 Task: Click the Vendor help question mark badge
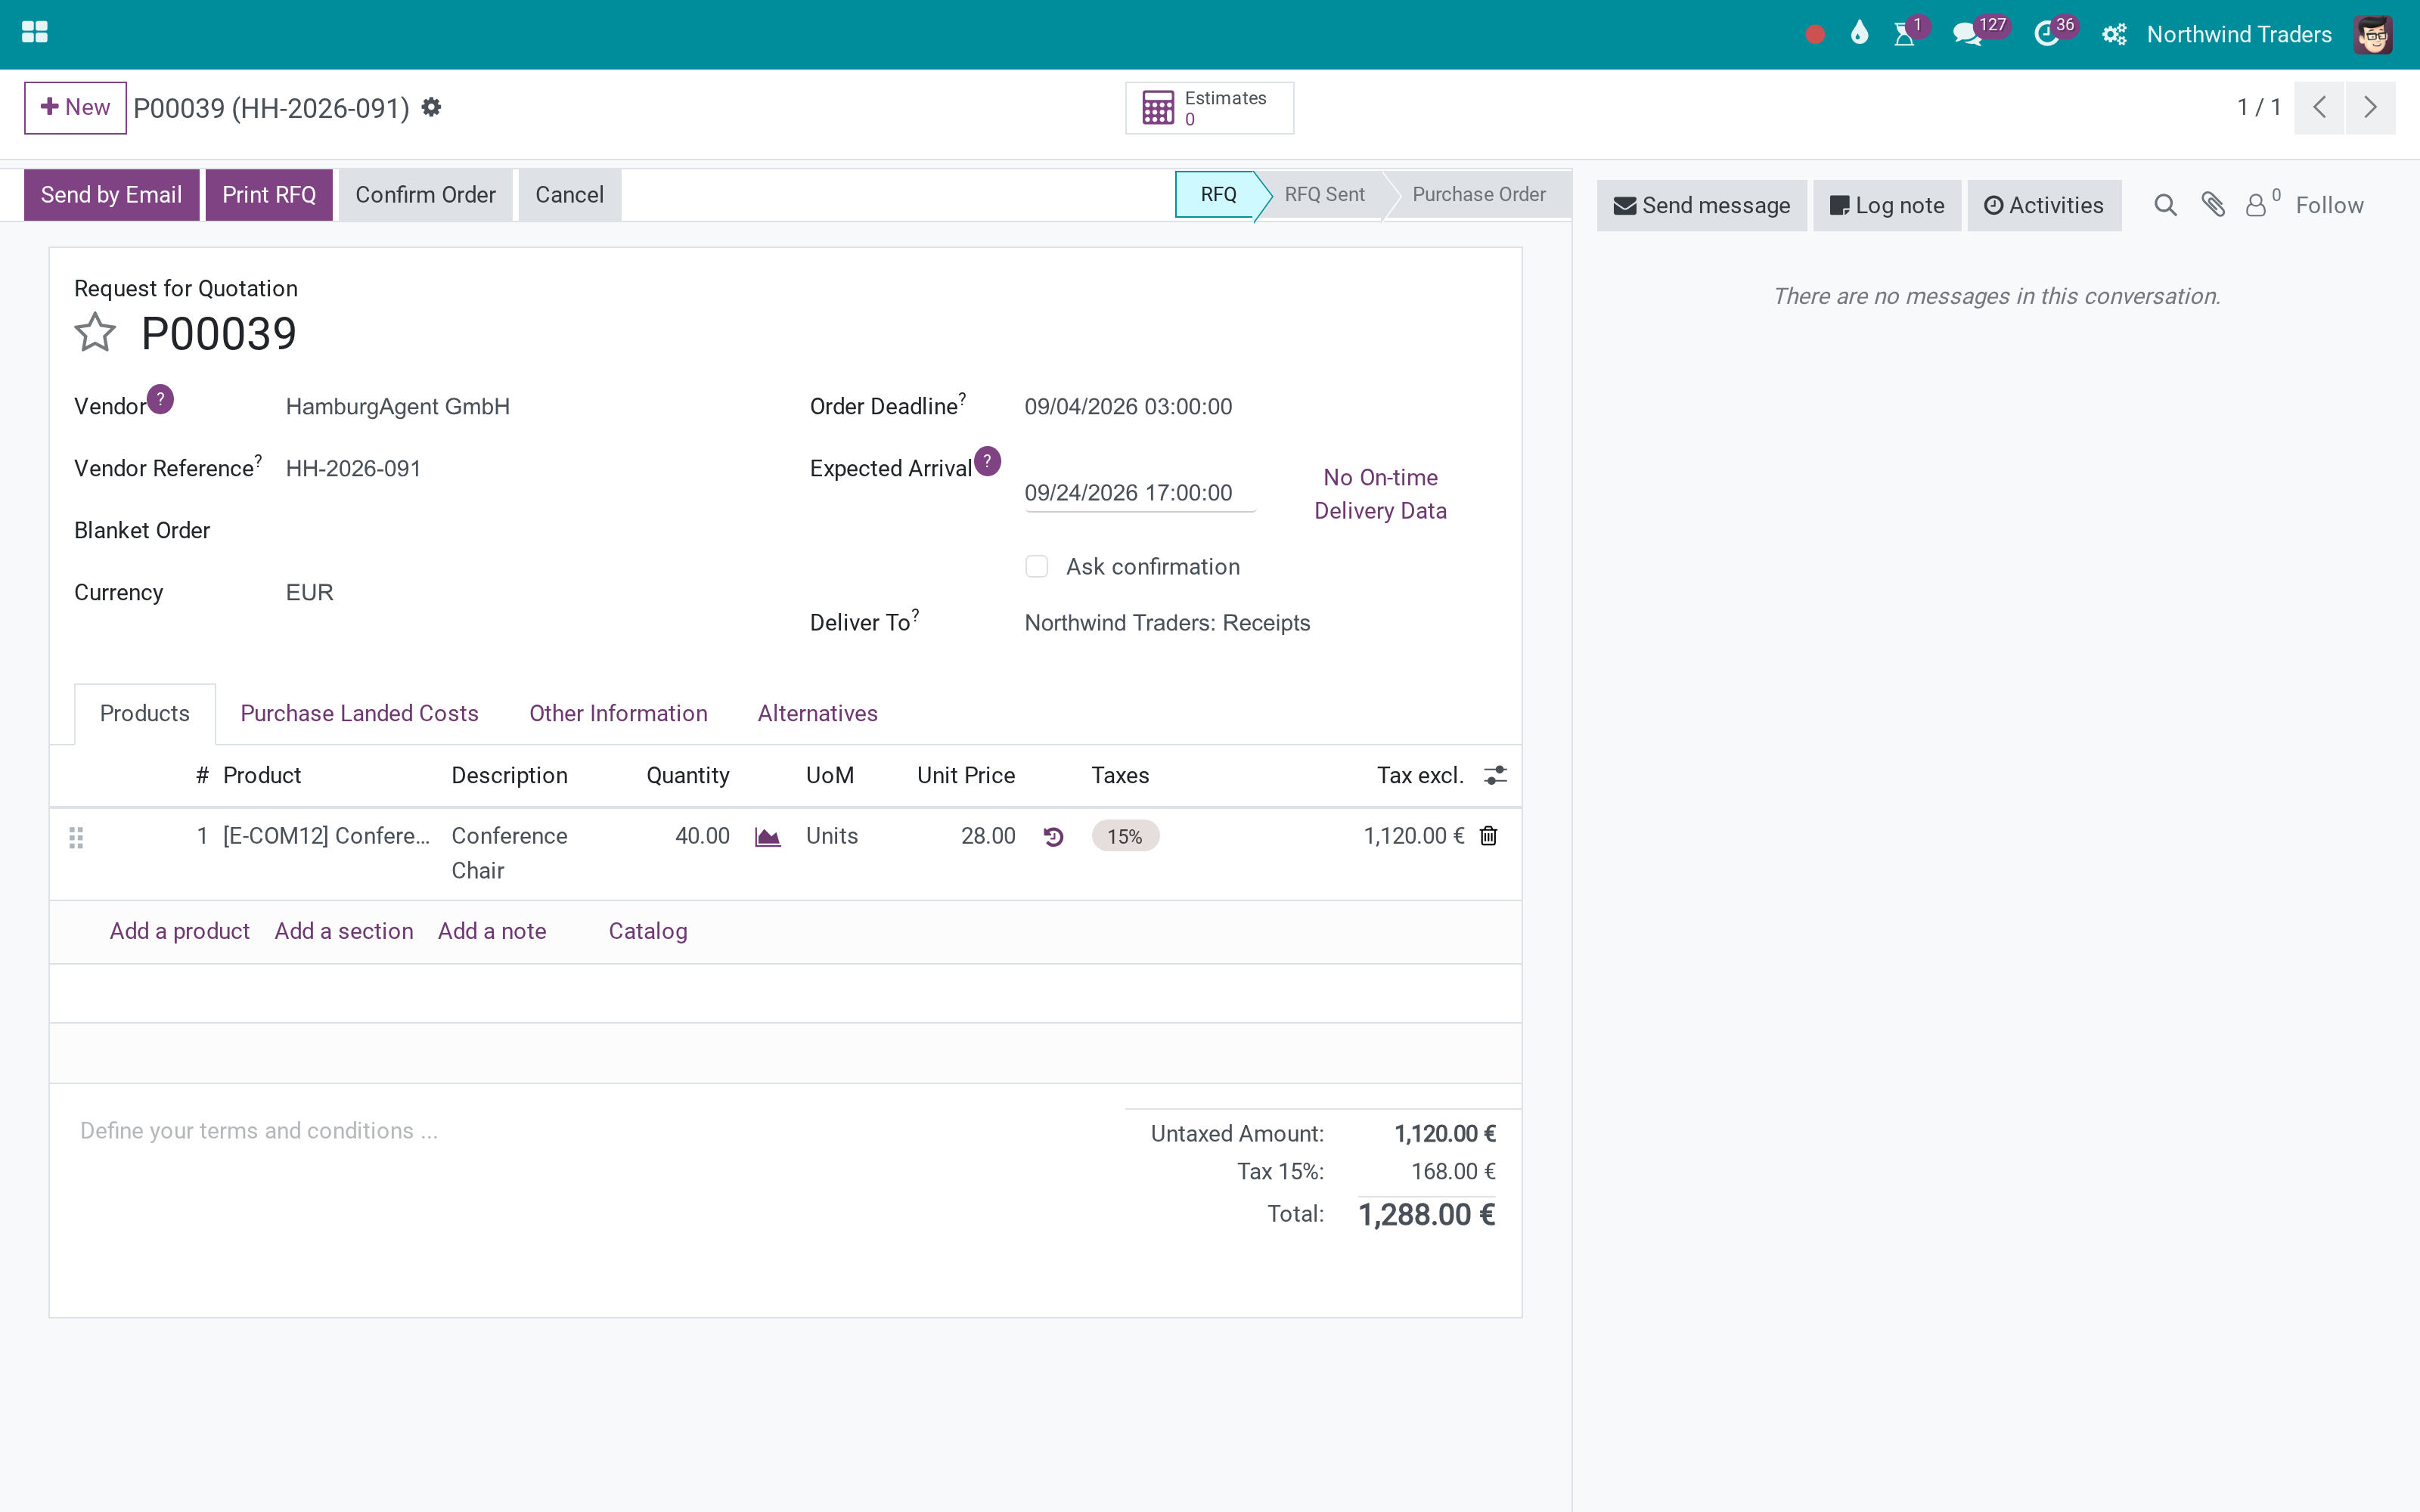pos(160,399)
